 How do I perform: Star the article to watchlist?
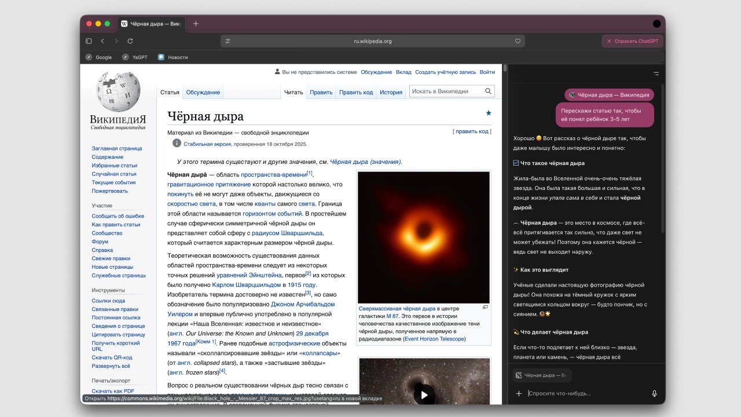tap(488, 113)
